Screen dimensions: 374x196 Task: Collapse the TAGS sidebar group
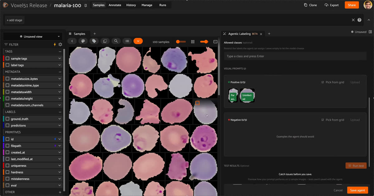(60, 51)
